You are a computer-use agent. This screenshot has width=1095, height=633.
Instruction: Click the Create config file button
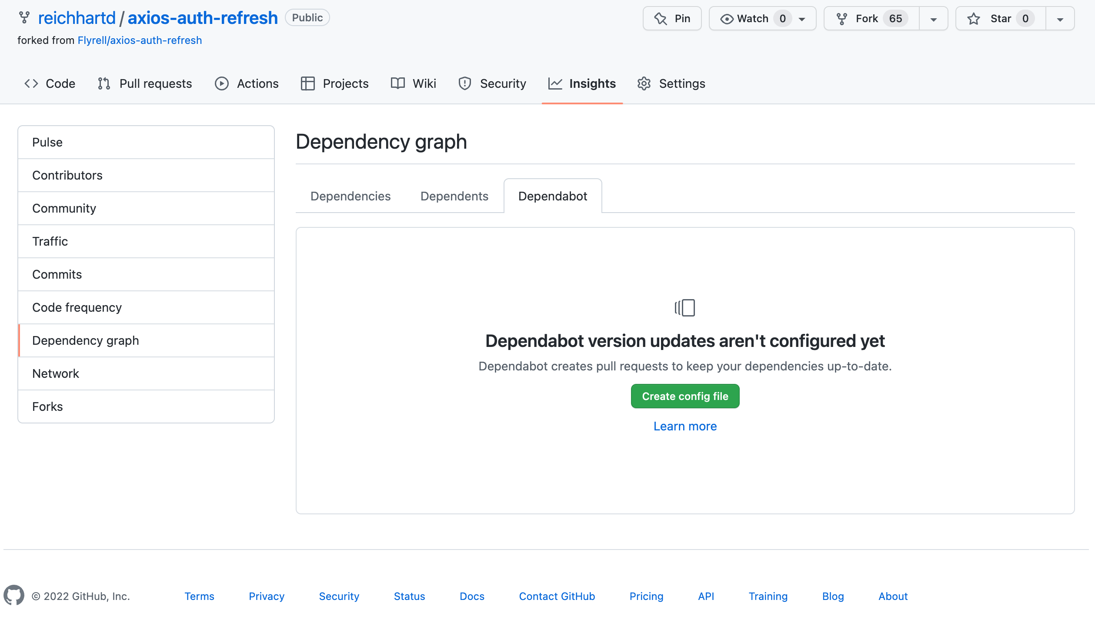pos(685,396)
